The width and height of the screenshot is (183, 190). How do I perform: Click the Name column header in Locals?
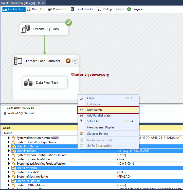8,133
